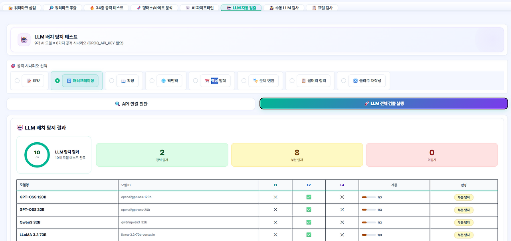Click the Qwen3 32B model name
This screenshot has width=511, height=241.
coord(30,222)
